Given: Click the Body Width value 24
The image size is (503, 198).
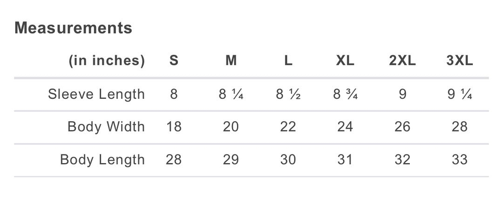Looking at the screenshot, I should [x=345, y=127].
